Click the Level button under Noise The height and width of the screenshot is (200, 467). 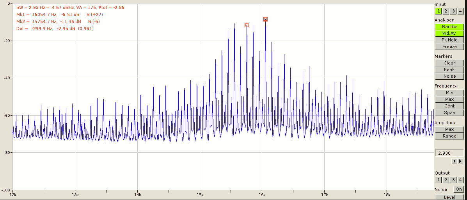point(449,197)
